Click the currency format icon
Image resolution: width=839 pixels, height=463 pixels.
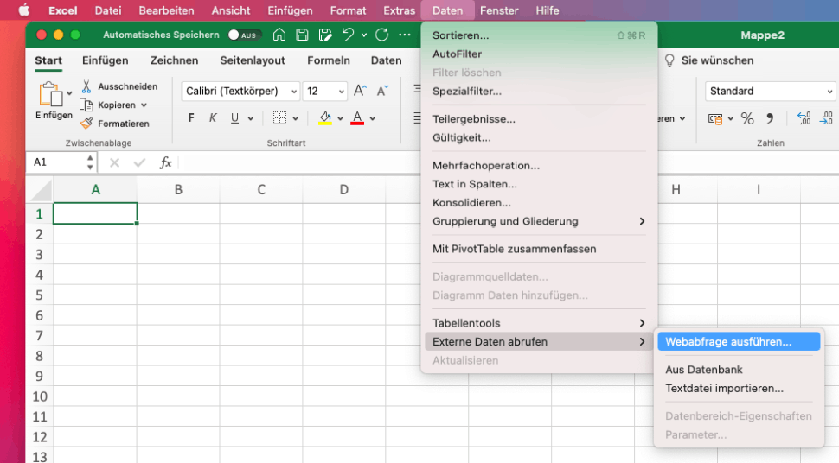coord(714,118)
